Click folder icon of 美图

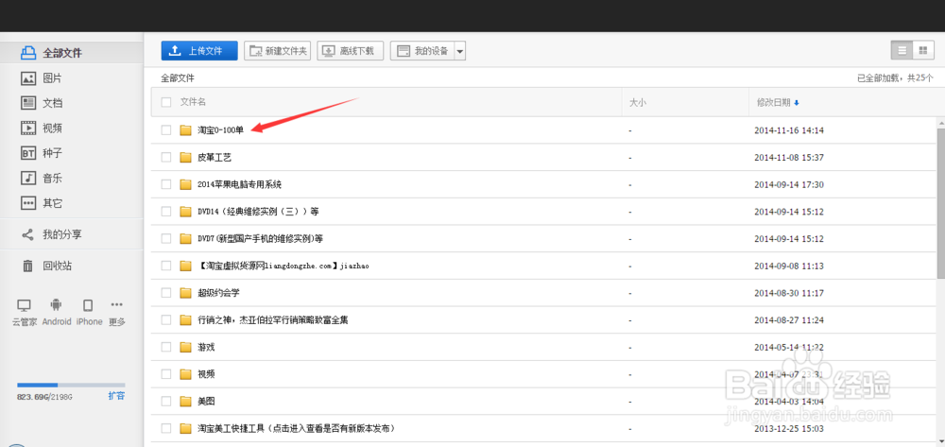click(x=185, y=402)
